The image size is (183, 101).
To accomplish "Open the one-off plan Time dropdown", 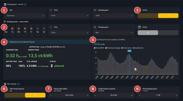I will click(69, 16).
